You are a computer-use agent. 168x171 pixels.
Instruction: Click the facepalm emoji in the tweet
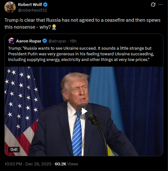54,27
